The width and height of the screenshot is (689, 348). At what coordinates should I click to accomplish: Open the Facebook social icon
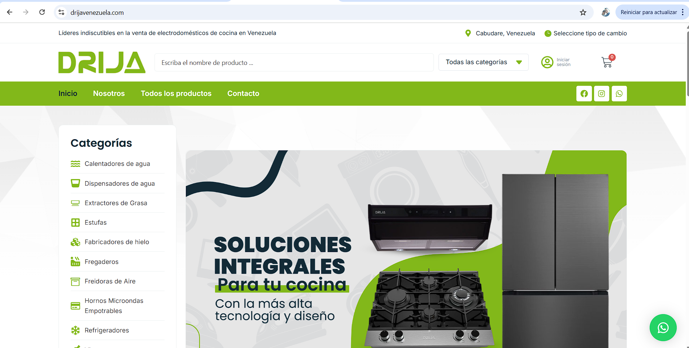[584, 94]
